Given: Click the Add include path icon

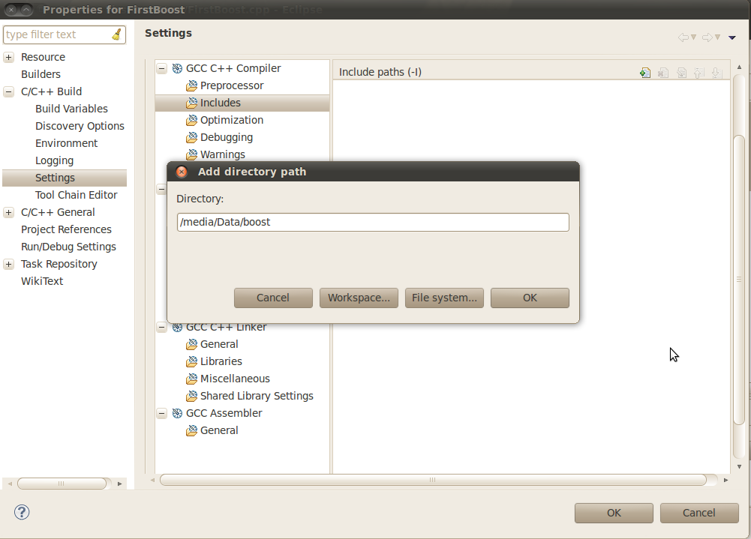Looking at the screenshot, I should tap(644, 73).
